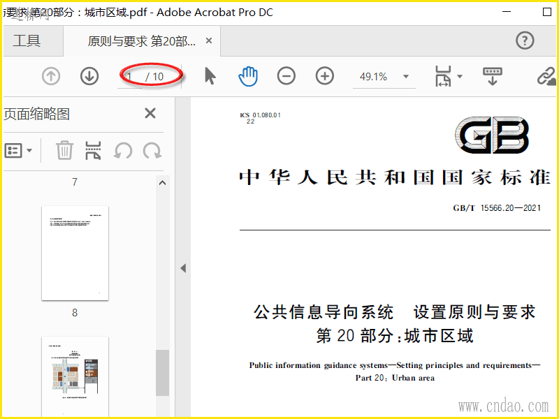Open the help question mark menu

(x=525, y=41)
